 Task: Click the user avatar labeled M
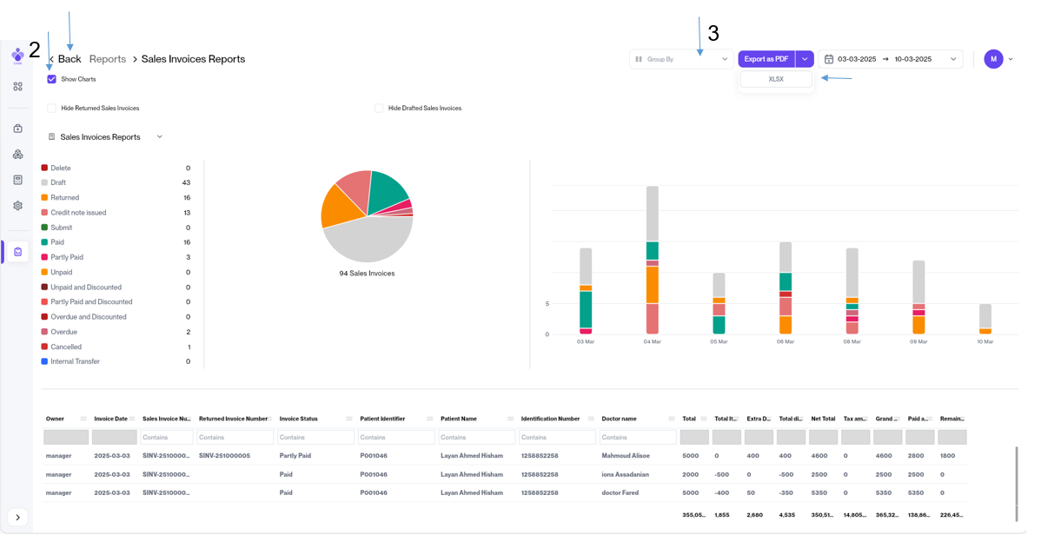(993, 59)
